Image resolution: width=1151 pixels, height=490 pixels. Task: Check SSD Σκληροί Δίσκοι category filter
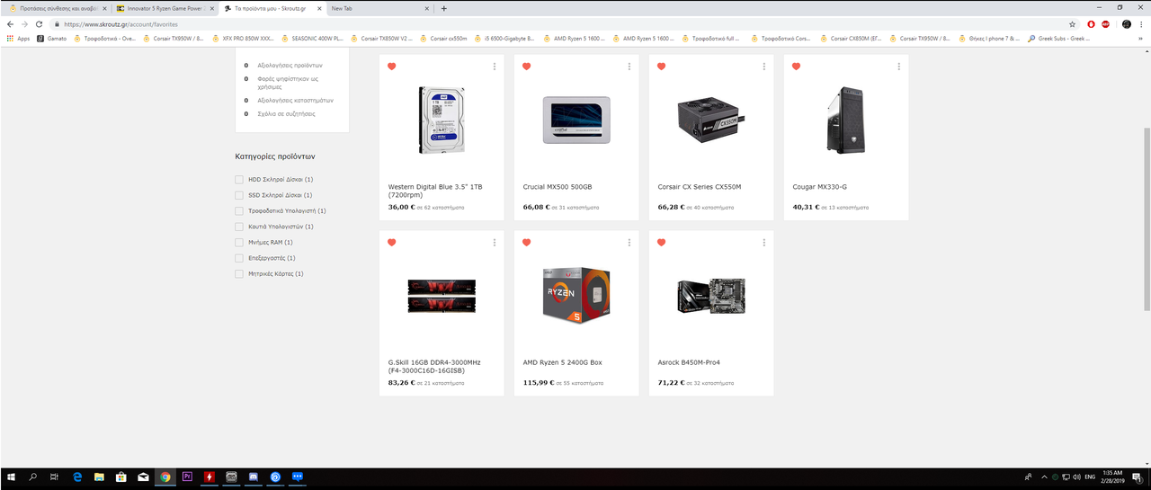click(x=239, y=195)
